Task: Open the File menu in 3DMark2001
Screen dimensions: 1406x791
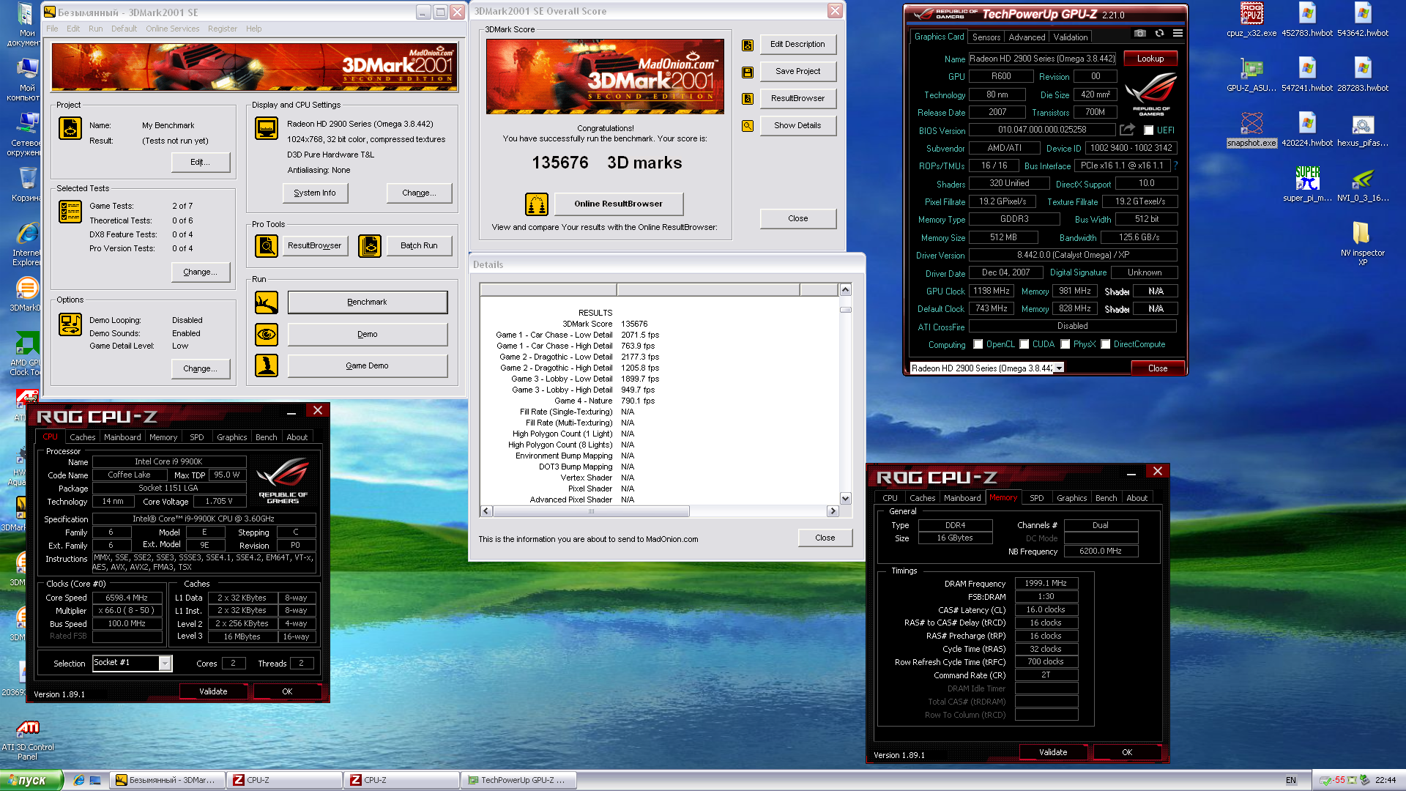Action: click(52, 29)
